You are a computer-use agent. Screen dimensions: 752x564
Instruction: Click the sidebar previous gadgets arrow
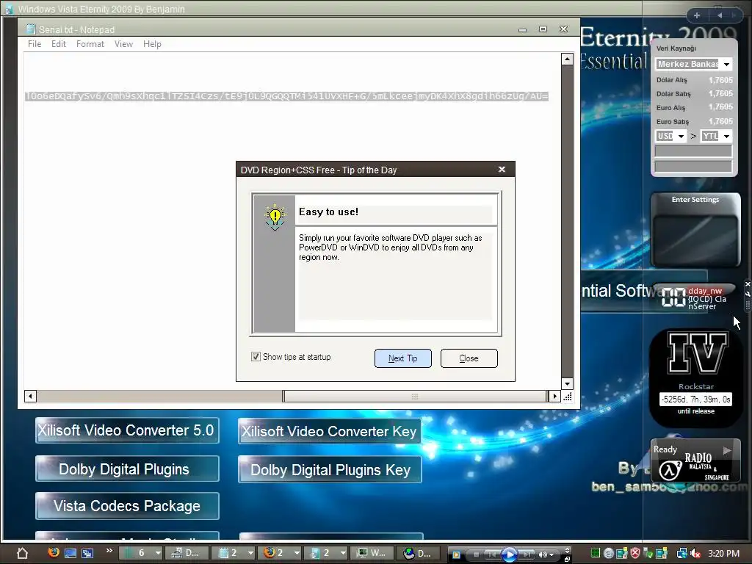coord(720,15)
